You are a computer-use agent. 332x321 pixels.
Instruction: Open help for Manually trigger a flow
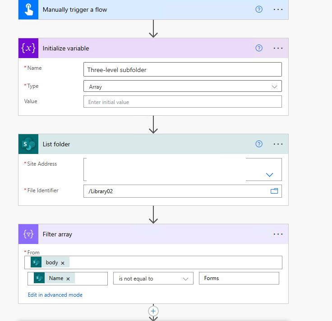pos(259,9)
